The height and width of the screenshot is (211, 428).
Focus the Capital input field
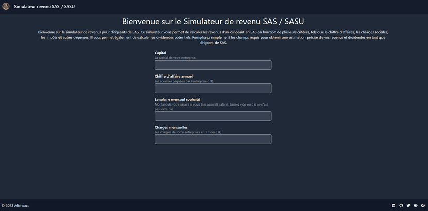tap(213, 65)
